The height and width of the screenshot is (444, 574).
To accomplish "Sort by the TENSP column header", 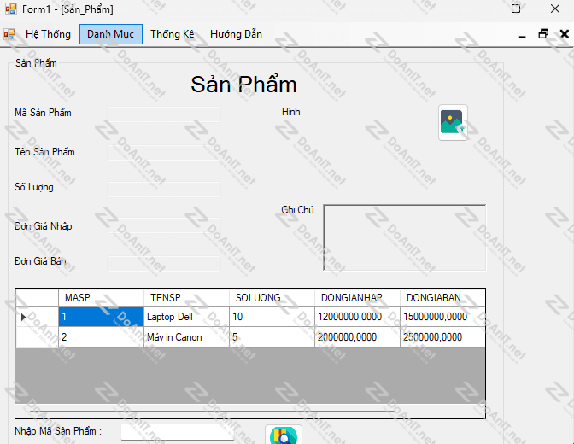I will (187, 298).
